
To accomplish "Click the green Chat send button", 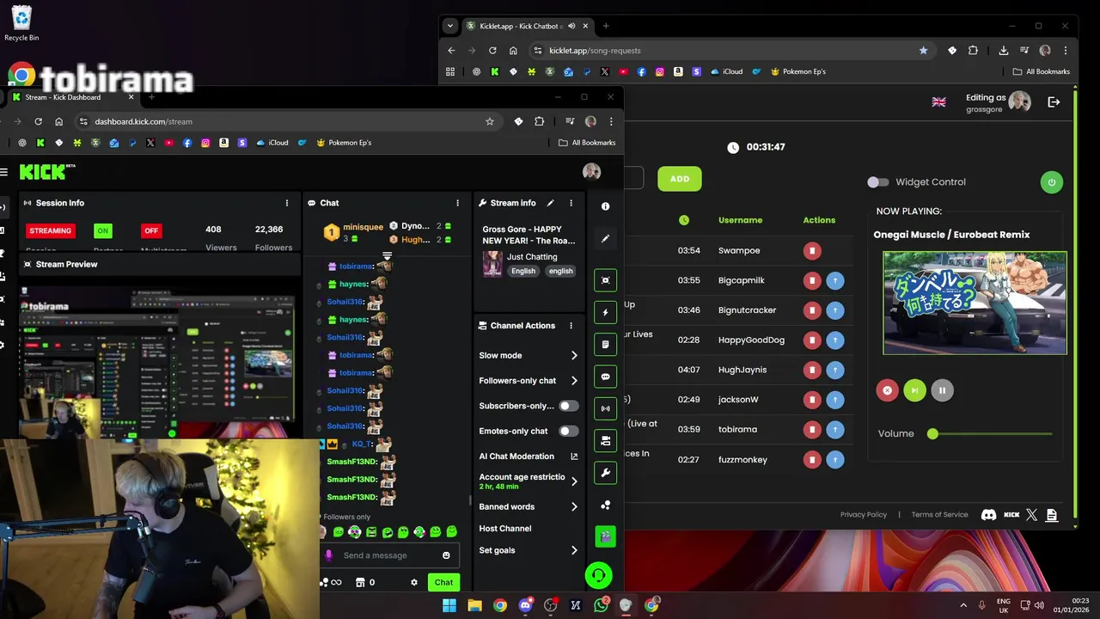I will [x=443, y=582].
